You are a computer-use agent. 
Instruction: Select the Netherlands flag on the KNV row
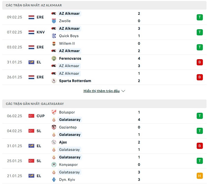(x=31, y=32)
